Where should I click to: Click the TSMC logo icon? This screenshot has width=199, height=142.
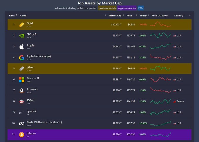coord(22,102)
